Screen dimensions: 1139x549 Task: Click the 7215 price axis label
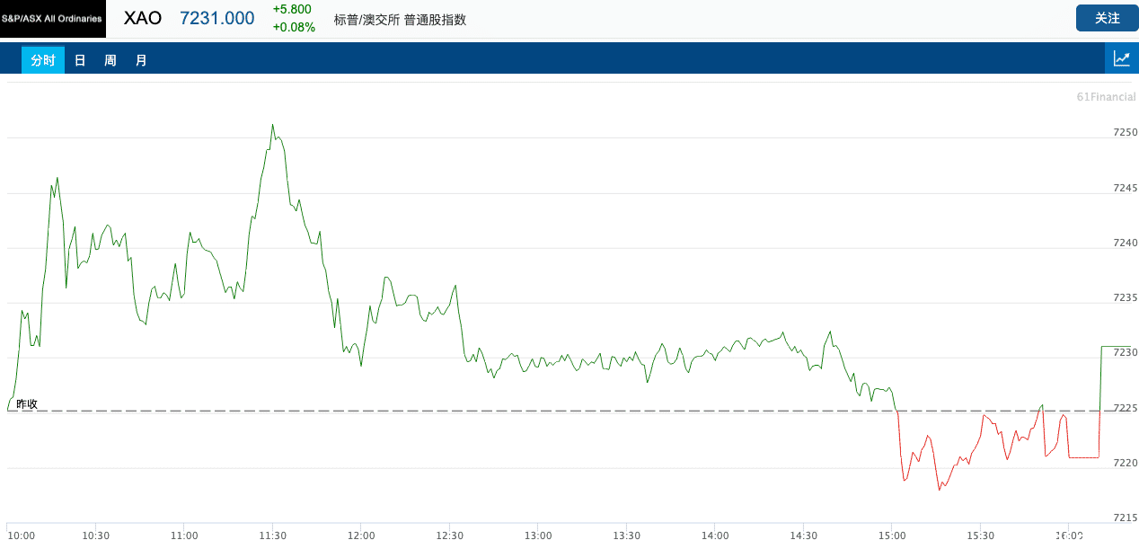point(1125,518)
